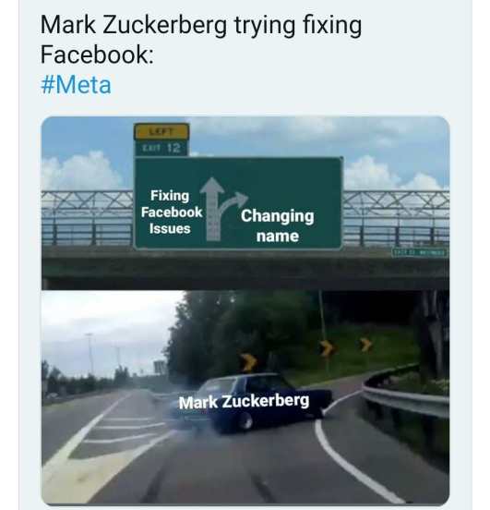Click the swerving blue car
490x510 pixels.
pyautogui.click(x=251, y=403)
